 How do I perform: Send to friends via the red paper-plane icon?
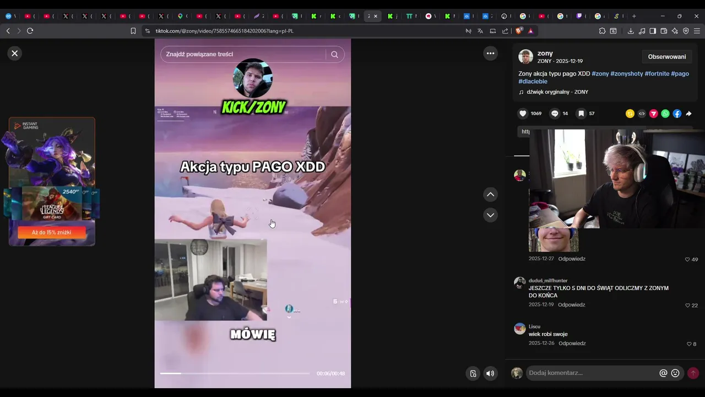click(x=653, y=114)
